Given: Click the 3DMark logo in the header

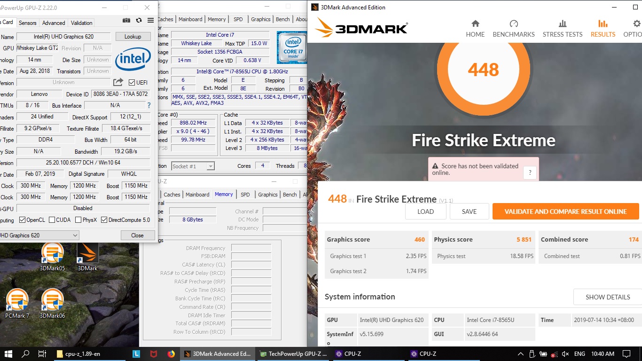Looking at the screenshot, I should pos(361,28).
